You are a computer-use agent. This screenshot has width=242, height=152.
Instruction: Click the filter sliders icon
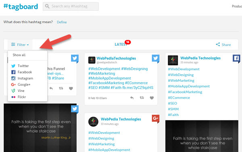click(13, 45)
